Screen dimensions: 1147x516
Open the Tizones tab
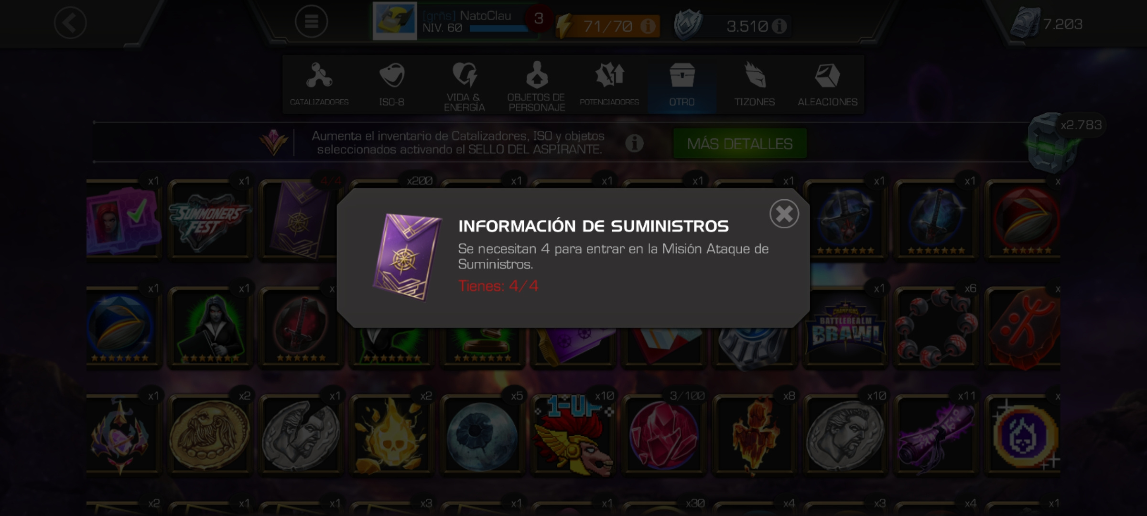pyautogui.click(x=755, y=85)
